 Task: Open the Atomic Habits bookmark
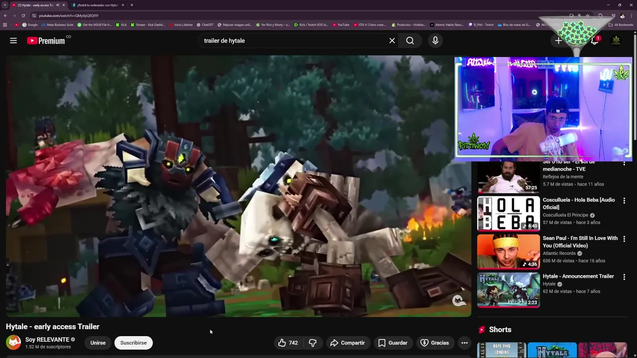click(x=447, y=25)
